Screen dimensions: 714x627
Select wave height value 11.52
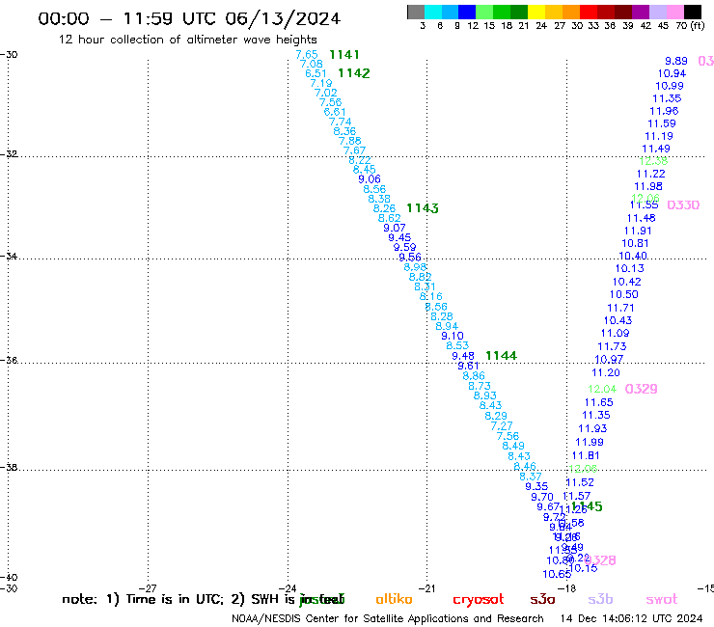(580, 482)
